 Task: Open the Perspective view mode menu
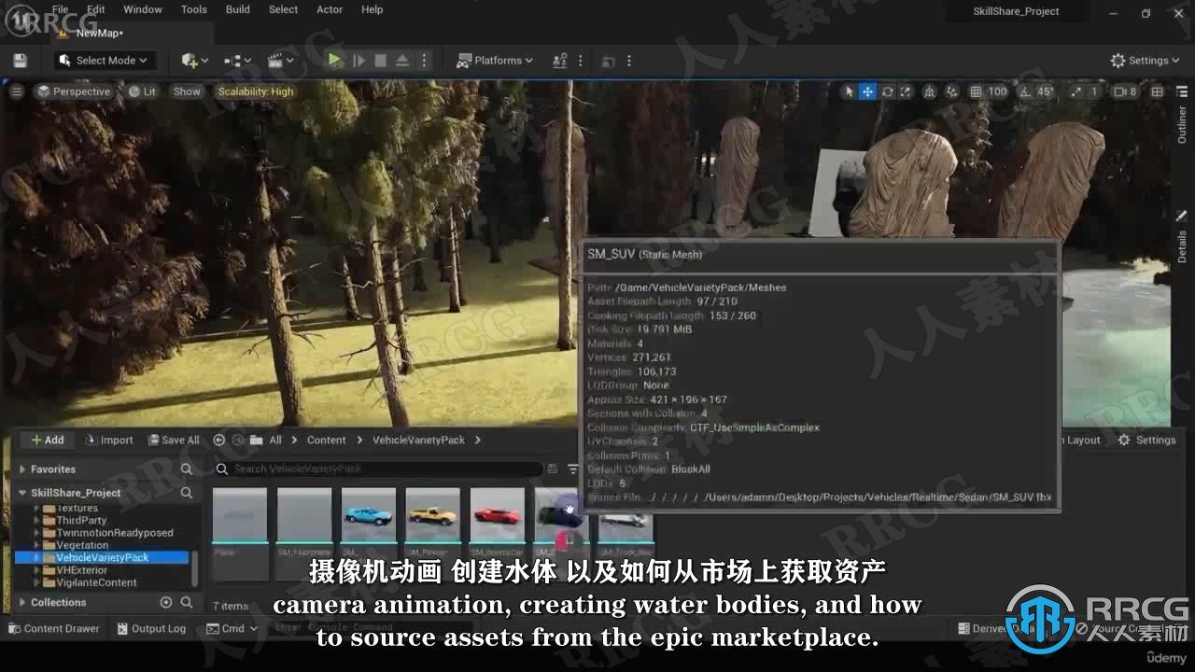pyautogui.click(x=74, y=91)
